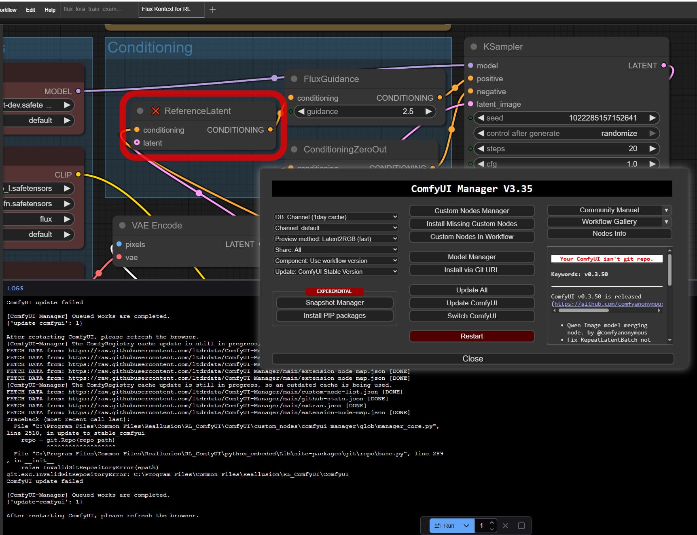Click the flux type selector arrow
The width and height of the screenshot is (697, 535).
pos(67,219)
